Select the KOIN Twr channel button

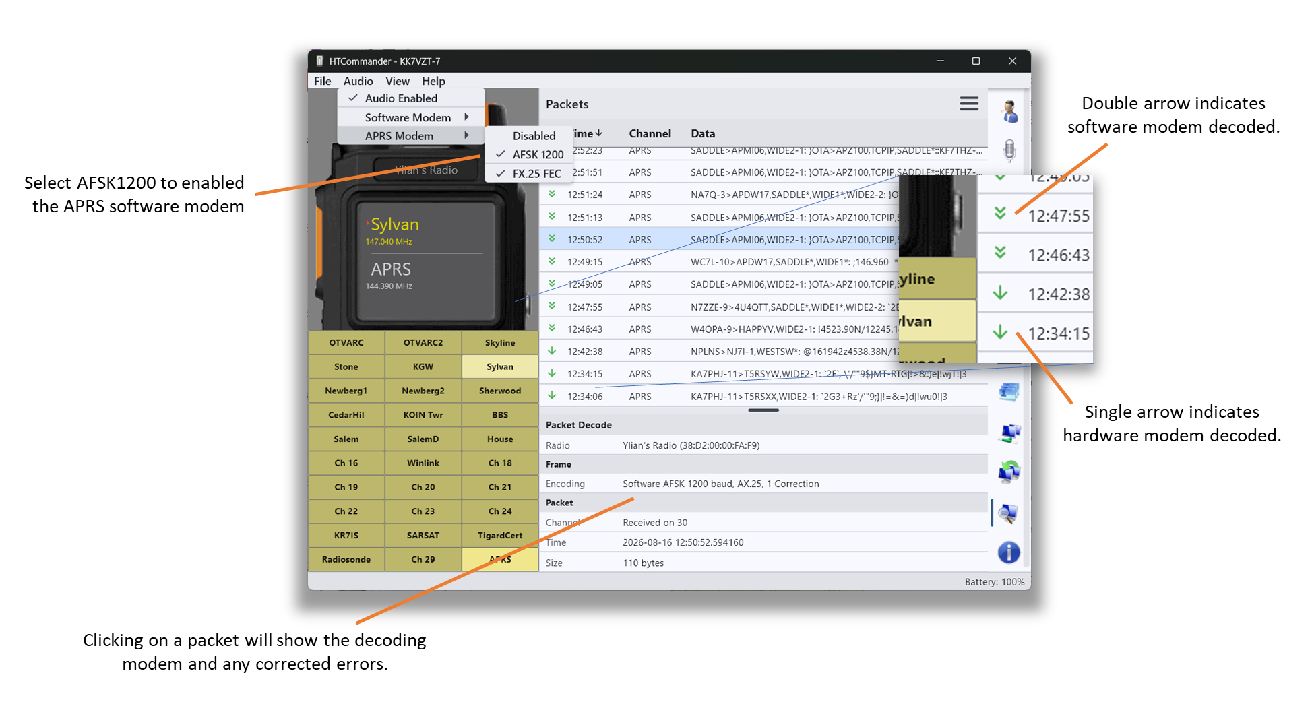click(x=423, y=415)
